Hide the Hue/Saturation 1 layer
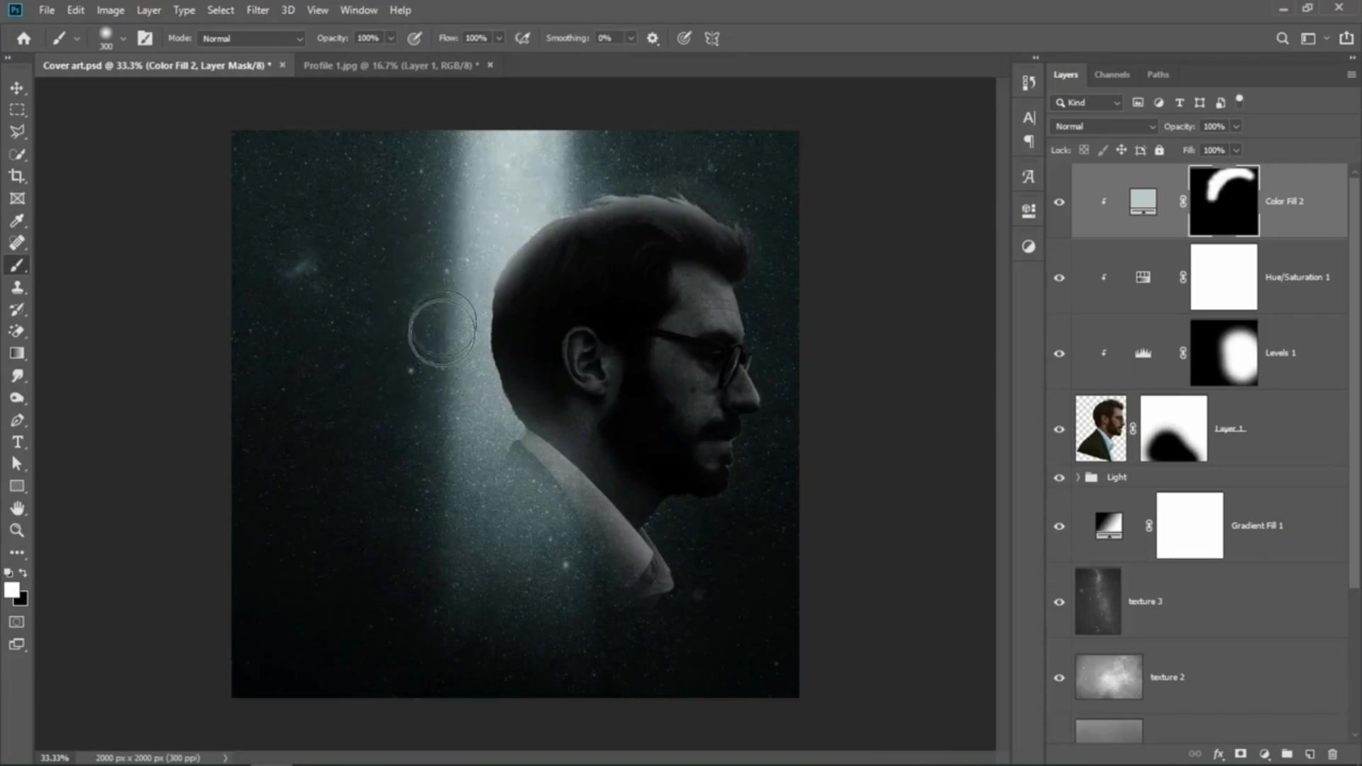 click(1059, 278)
